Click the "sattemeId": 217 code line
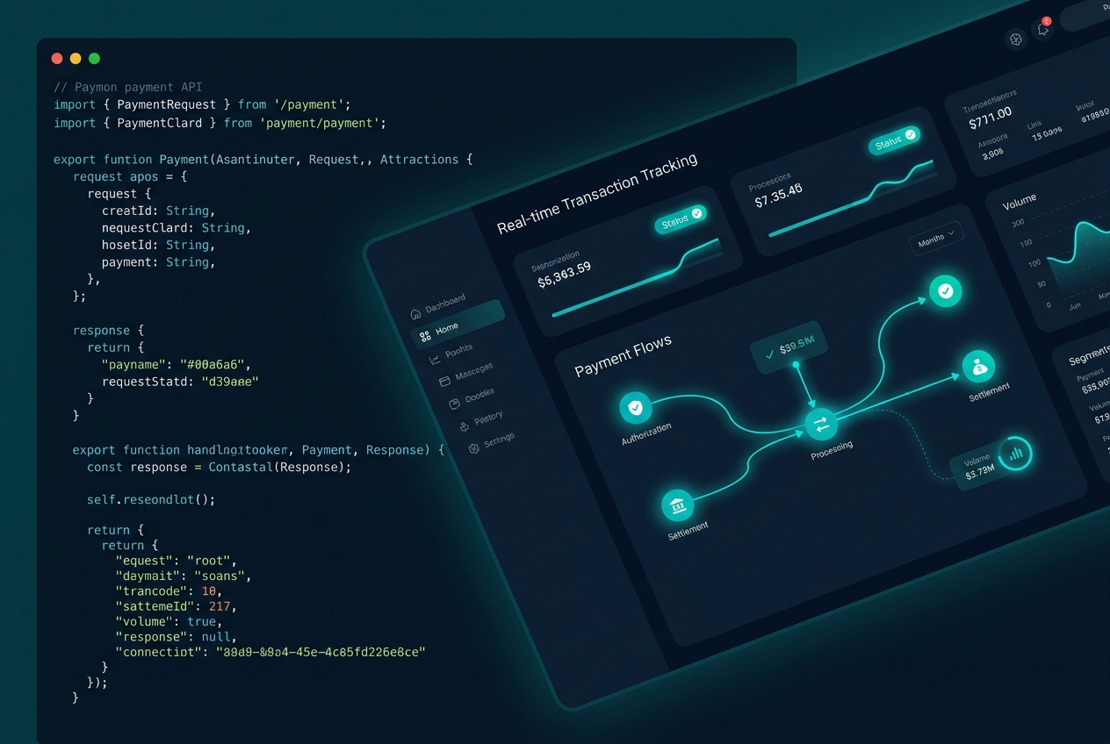This screenshot has width=1110, height=744. (177, 606)
